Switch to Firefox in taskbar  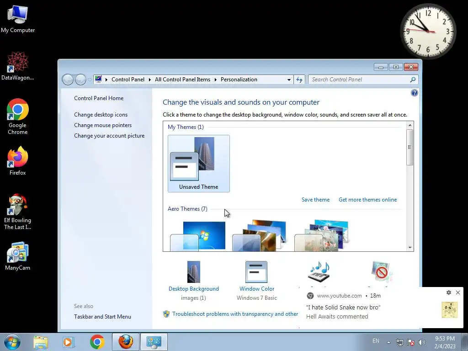[126, 342]
